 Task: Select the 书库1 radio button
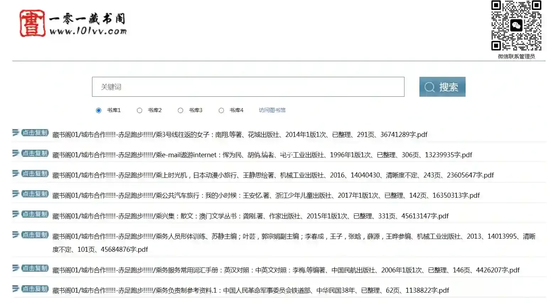[x=99, y=111]
